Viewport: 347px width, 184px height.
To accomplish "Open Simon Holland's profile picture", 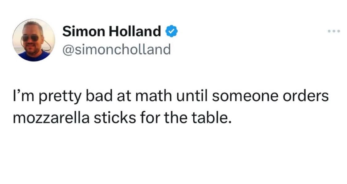I will coord(34,40).
